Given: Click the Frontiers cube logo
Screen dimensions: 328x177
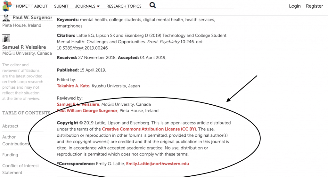Looking at the screenshot, I should [x=7, y=6].
